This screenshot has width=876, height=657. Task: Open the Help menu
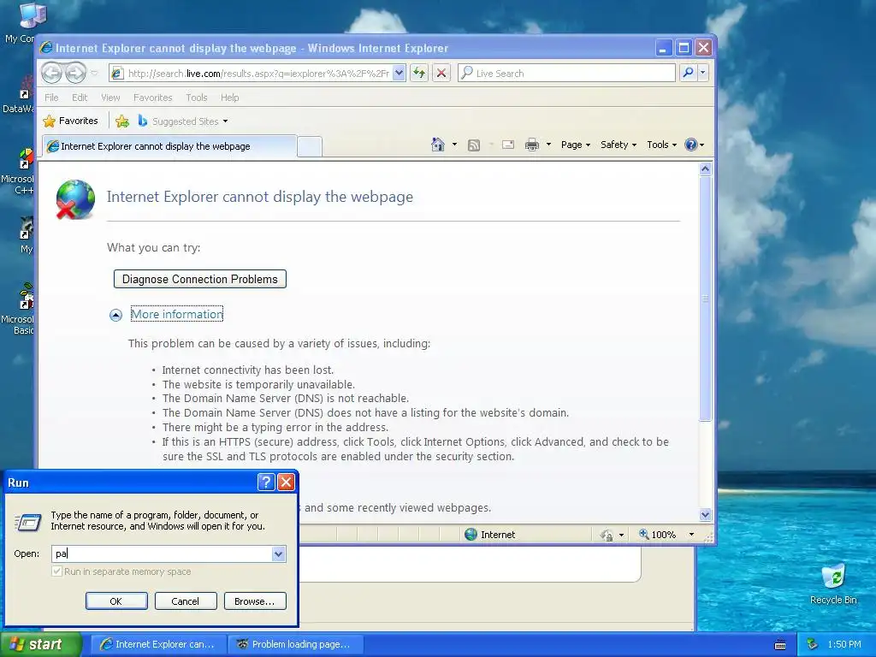click(229, 98)
